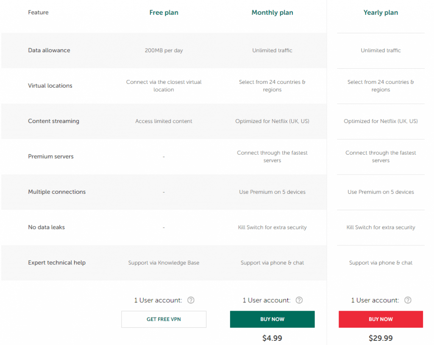The width and height of the screenshot is (434, 345).
Task: Click Optimized for Netflix under Yearly plan
Action: 381,121
